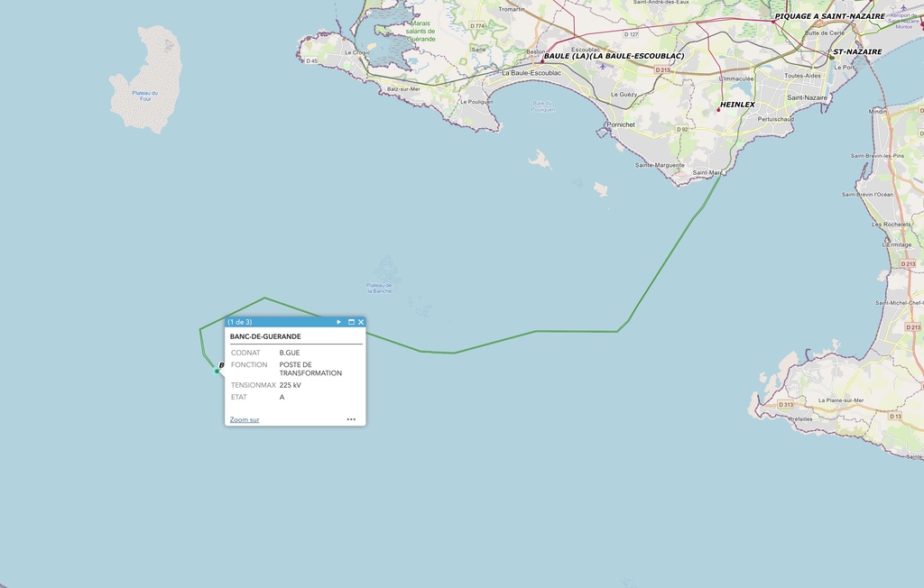
Task: Click the ETAT value A
Action: (282, 397)
